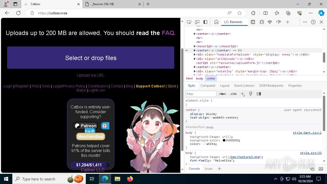Expand the noscript node in DOM tree
The image size is (327, 184).
195,46
